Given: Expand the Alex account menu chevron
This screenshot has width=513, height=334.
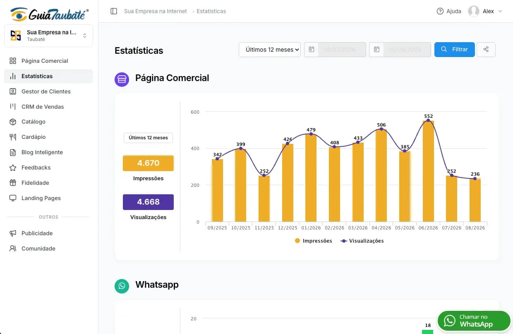Looking at the screenshot, I should [x=500, y=11].
